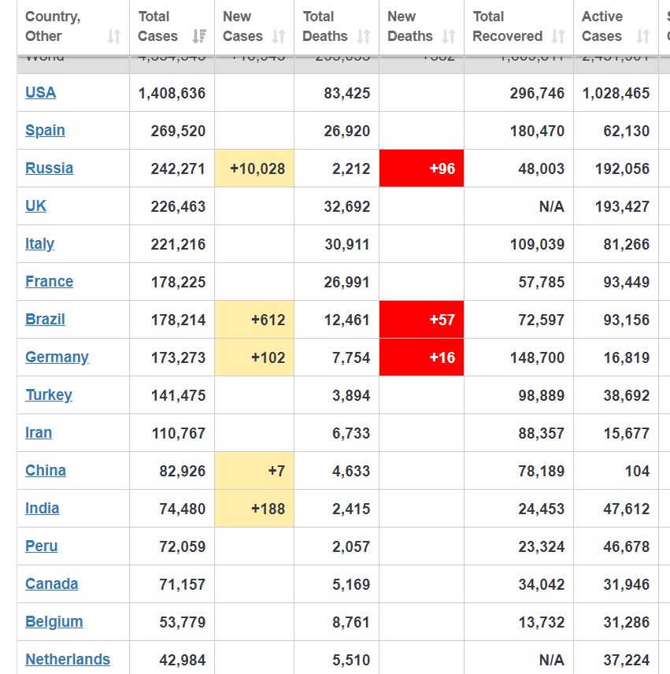Open the Netherlands link
The image size is (670, 674).
[67, 659]
